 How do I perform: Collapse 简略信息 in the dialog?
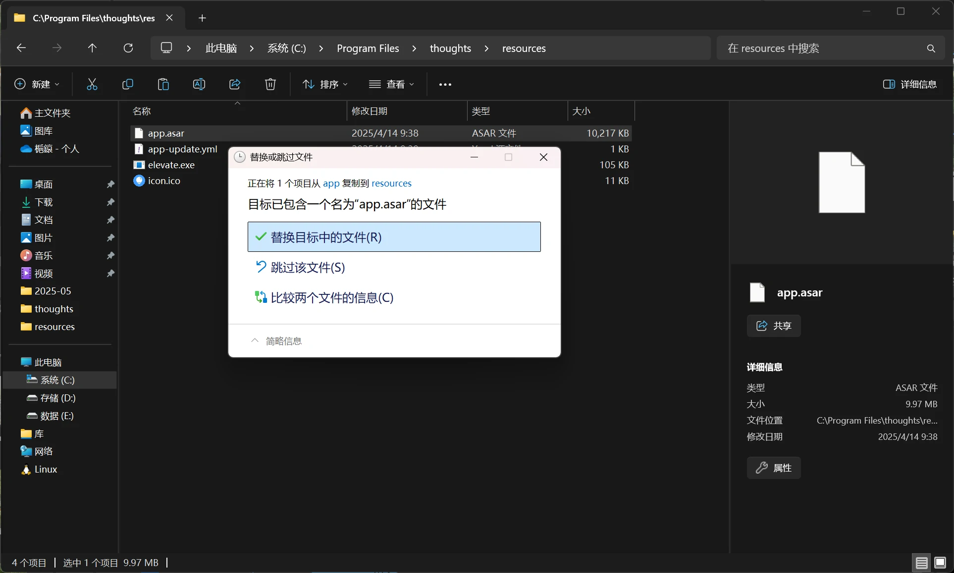[x=277, y=341]
